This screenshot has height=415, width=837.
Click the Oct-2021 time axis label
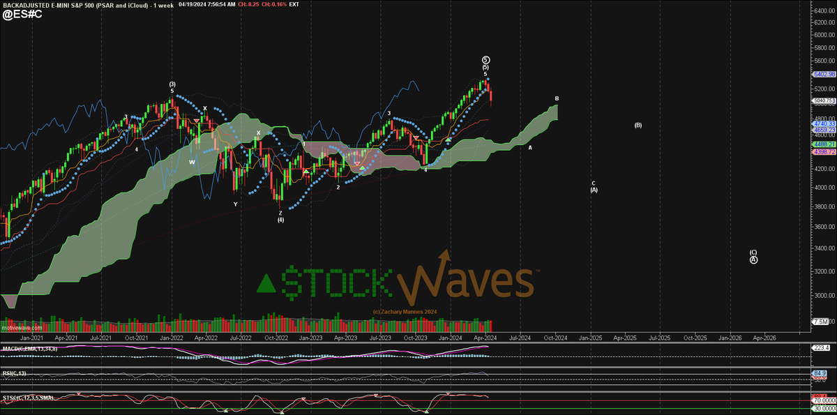tap(136, 337)
